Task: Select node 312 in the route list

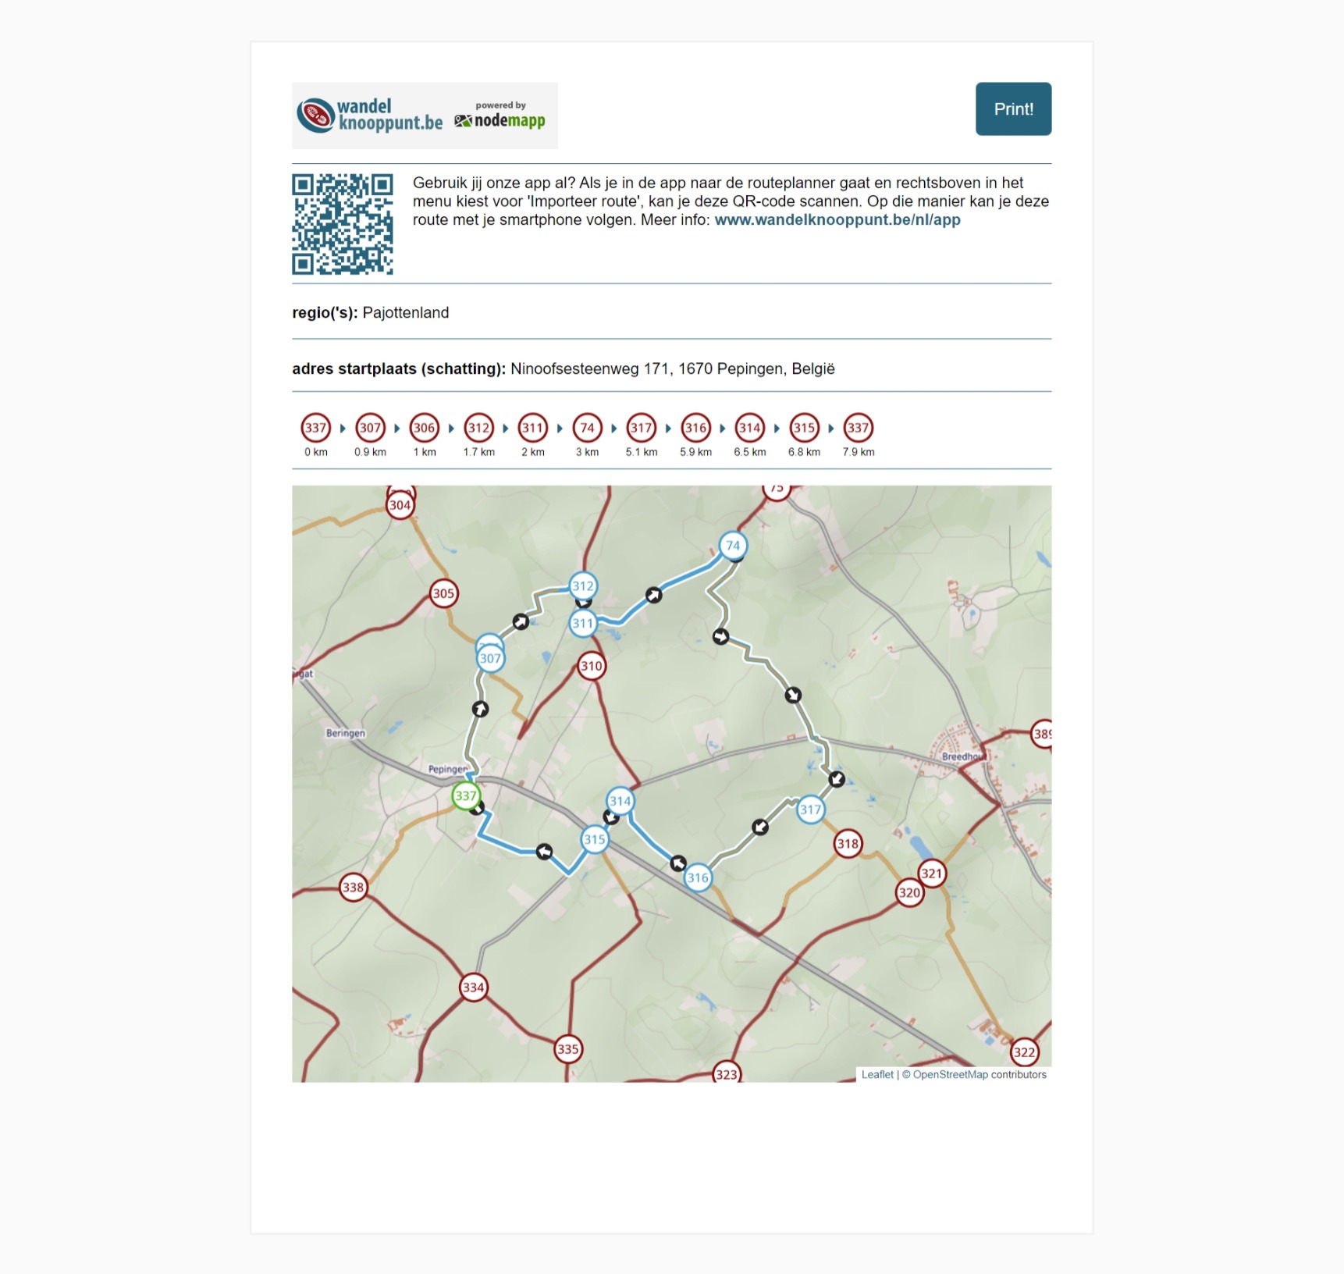Action: pyautogui.click(x=478, y=428)
